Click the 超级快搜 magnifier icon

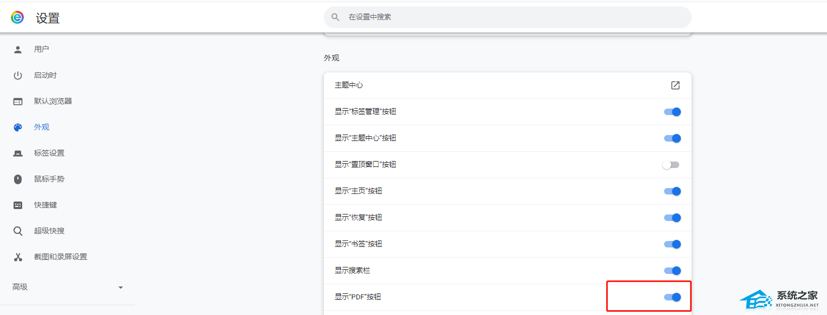point(18,231)
